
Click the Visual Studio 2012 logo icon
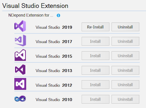click(20, 84)
